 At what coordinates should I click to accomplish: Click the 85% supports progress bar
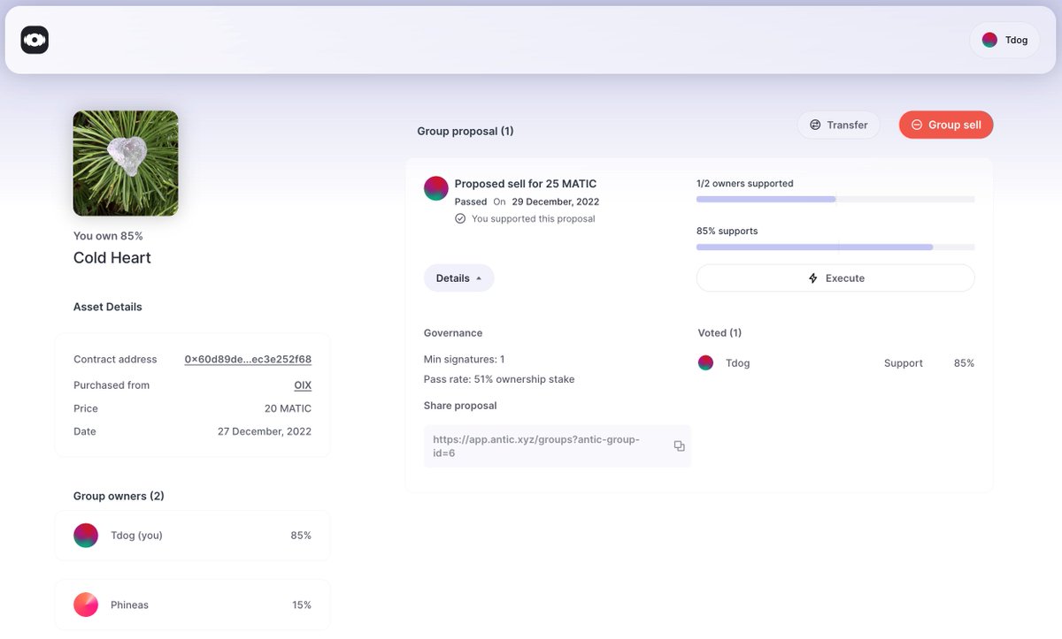[835, 247]
